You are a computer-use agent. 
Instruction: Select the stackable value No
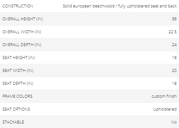(174, 122)
